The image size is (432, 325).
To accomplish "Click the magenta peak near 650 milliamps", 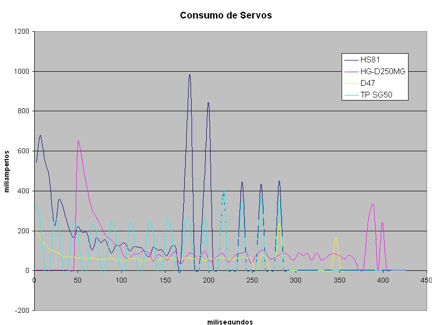I will pyautogui.click(x=78, y=142).
